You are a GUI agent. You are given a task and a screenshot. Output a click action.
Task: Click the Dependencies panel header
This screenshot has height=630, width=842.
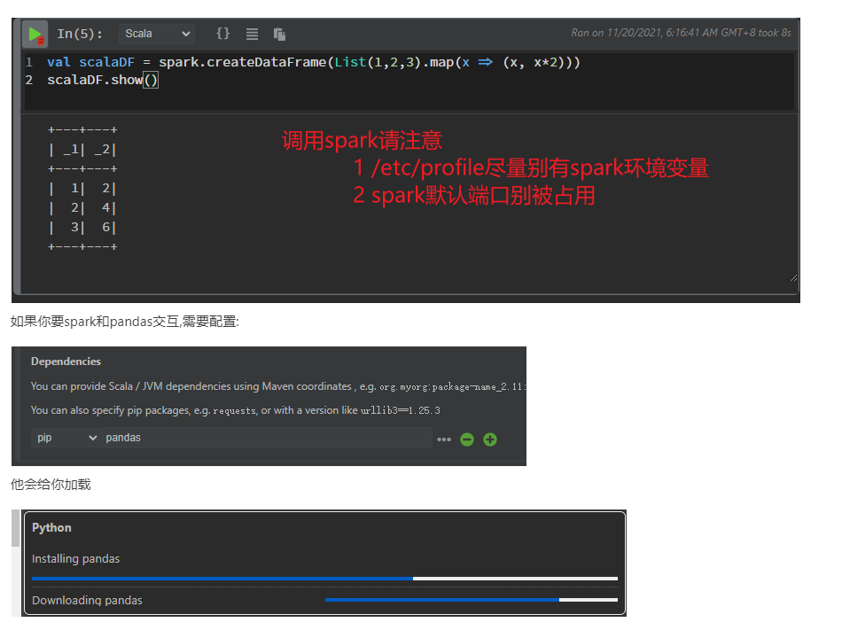[x=66, y=362]
